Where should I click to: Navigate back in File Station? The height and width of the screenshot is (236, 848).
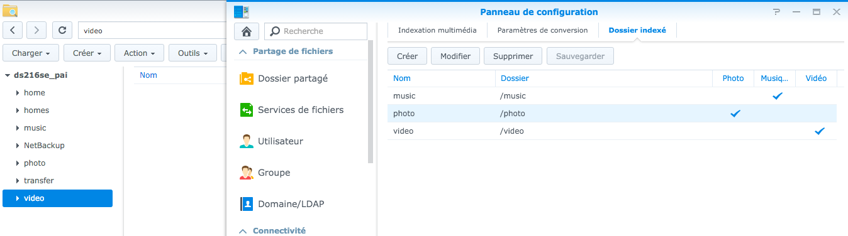tap(13, 30)
